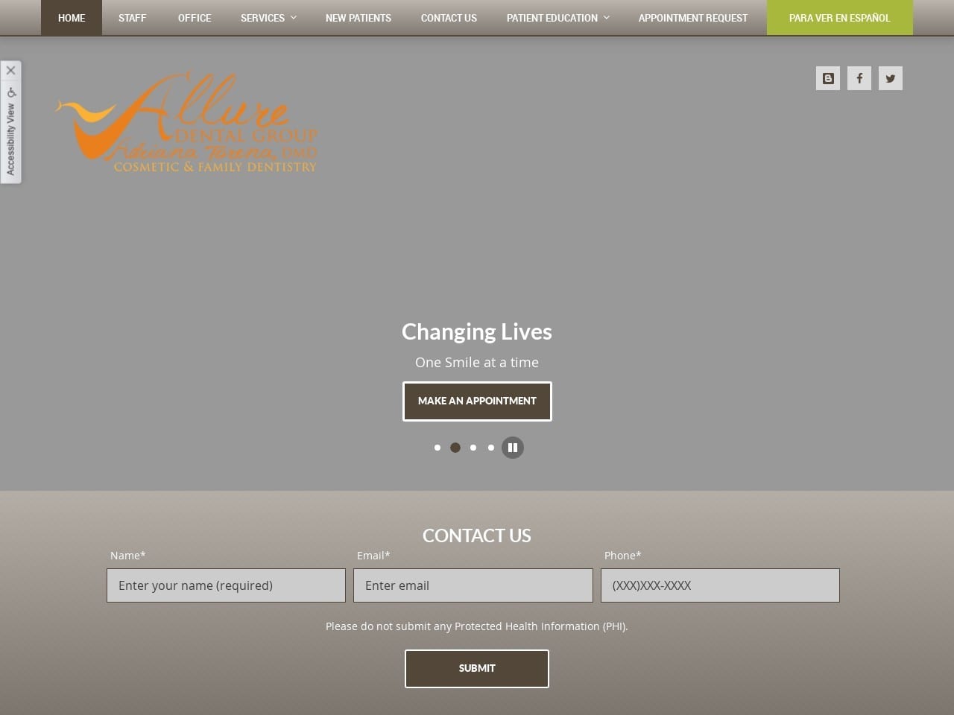The image size is (954, 715).
Task: Focus the Name input field
Action: tap(226, 585)
